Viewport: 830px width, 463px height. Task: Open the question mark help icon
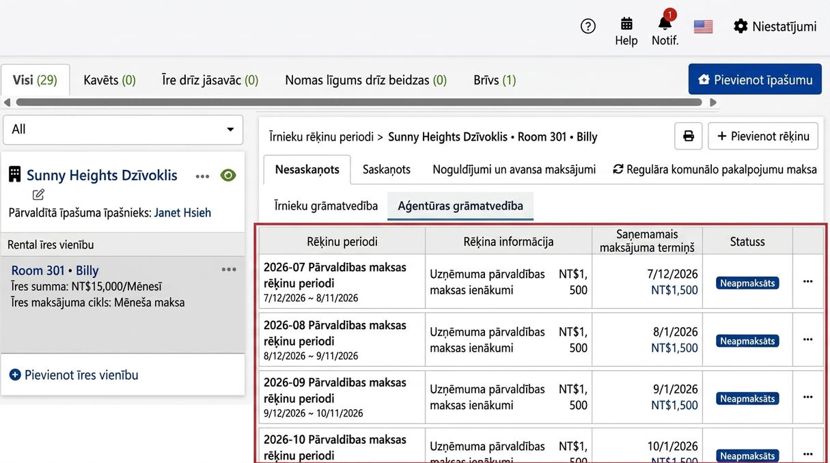pos(587,26)
